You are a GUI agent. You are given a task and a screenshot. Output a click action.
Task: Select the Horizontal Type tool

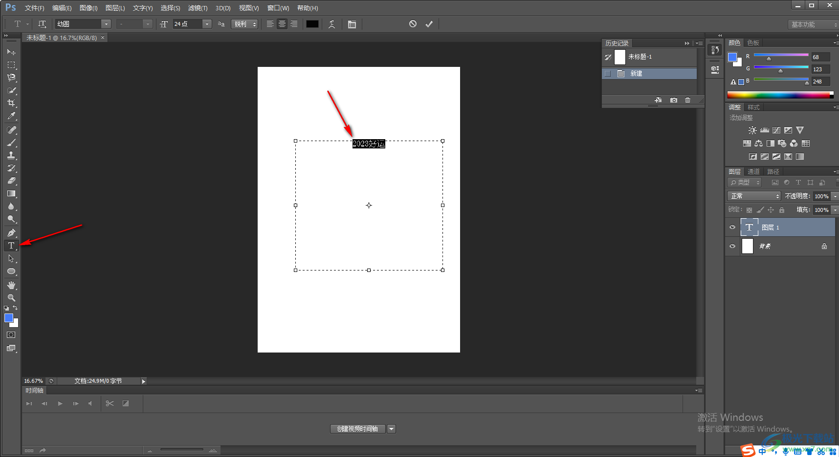11,246
